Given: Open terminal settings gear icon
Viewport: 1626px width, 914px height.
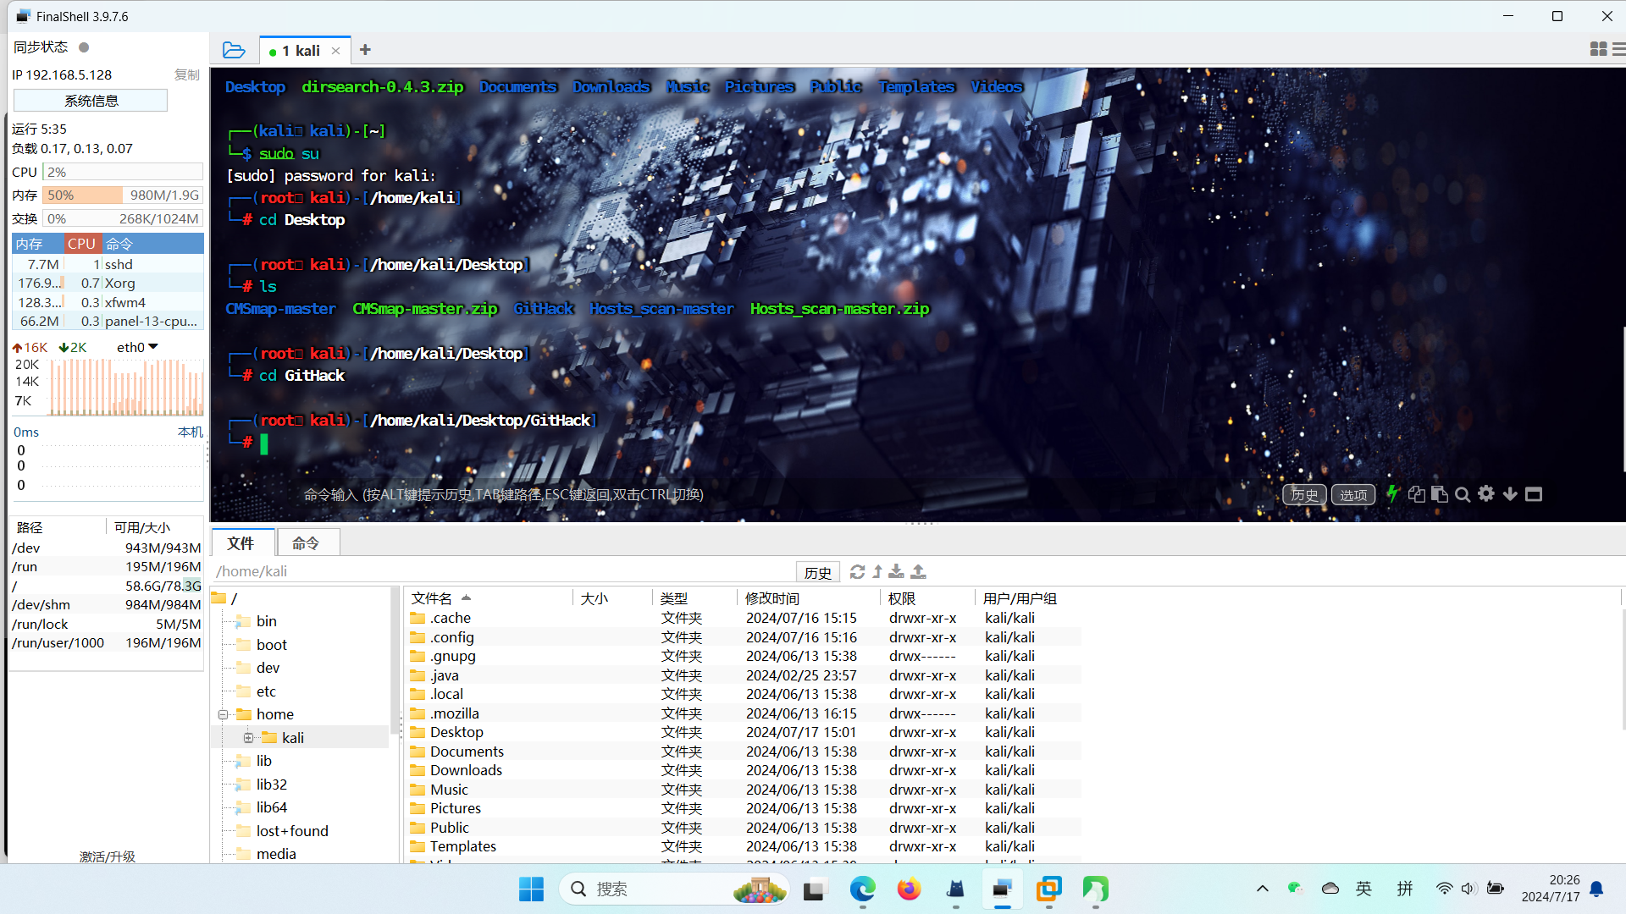Looking at the screenshot, I should coord(1486,494).
